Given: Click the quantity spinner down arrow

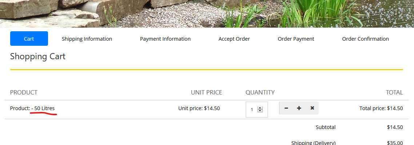Looking at the screenshot, I should [260, 111].
